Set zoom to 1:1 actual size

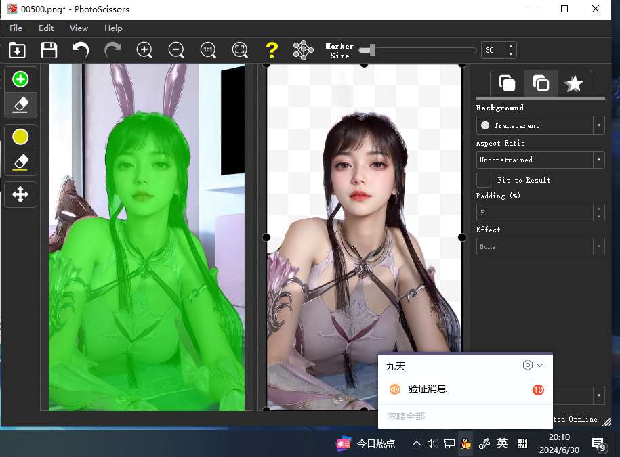[208, 50]
